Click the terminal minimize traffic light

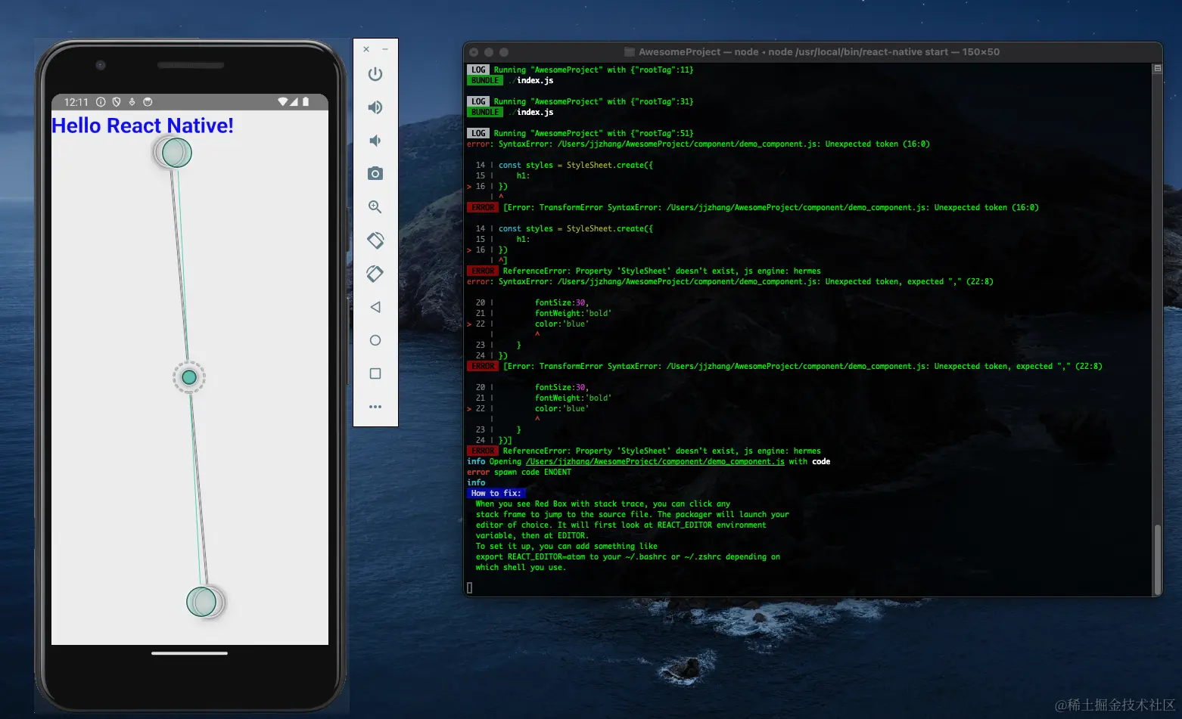pyautogui.click(x=489, y=52)
